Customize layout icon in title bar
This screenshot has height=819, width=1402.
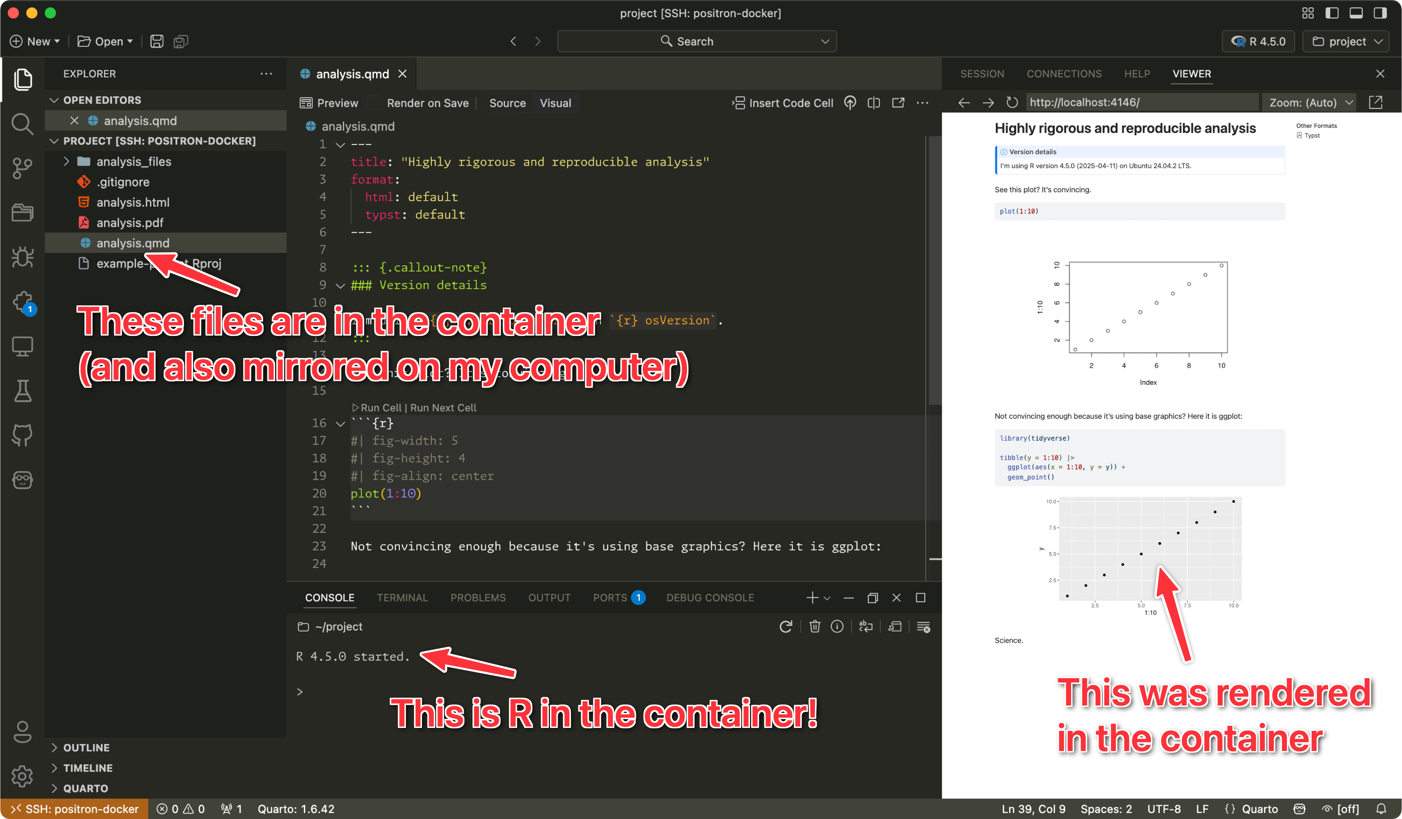[1308, 13]
